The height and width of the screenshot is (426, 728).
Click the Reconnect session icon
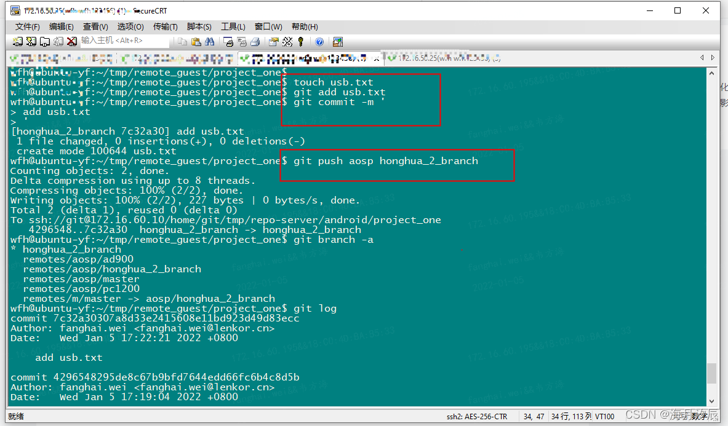(58, 42)
